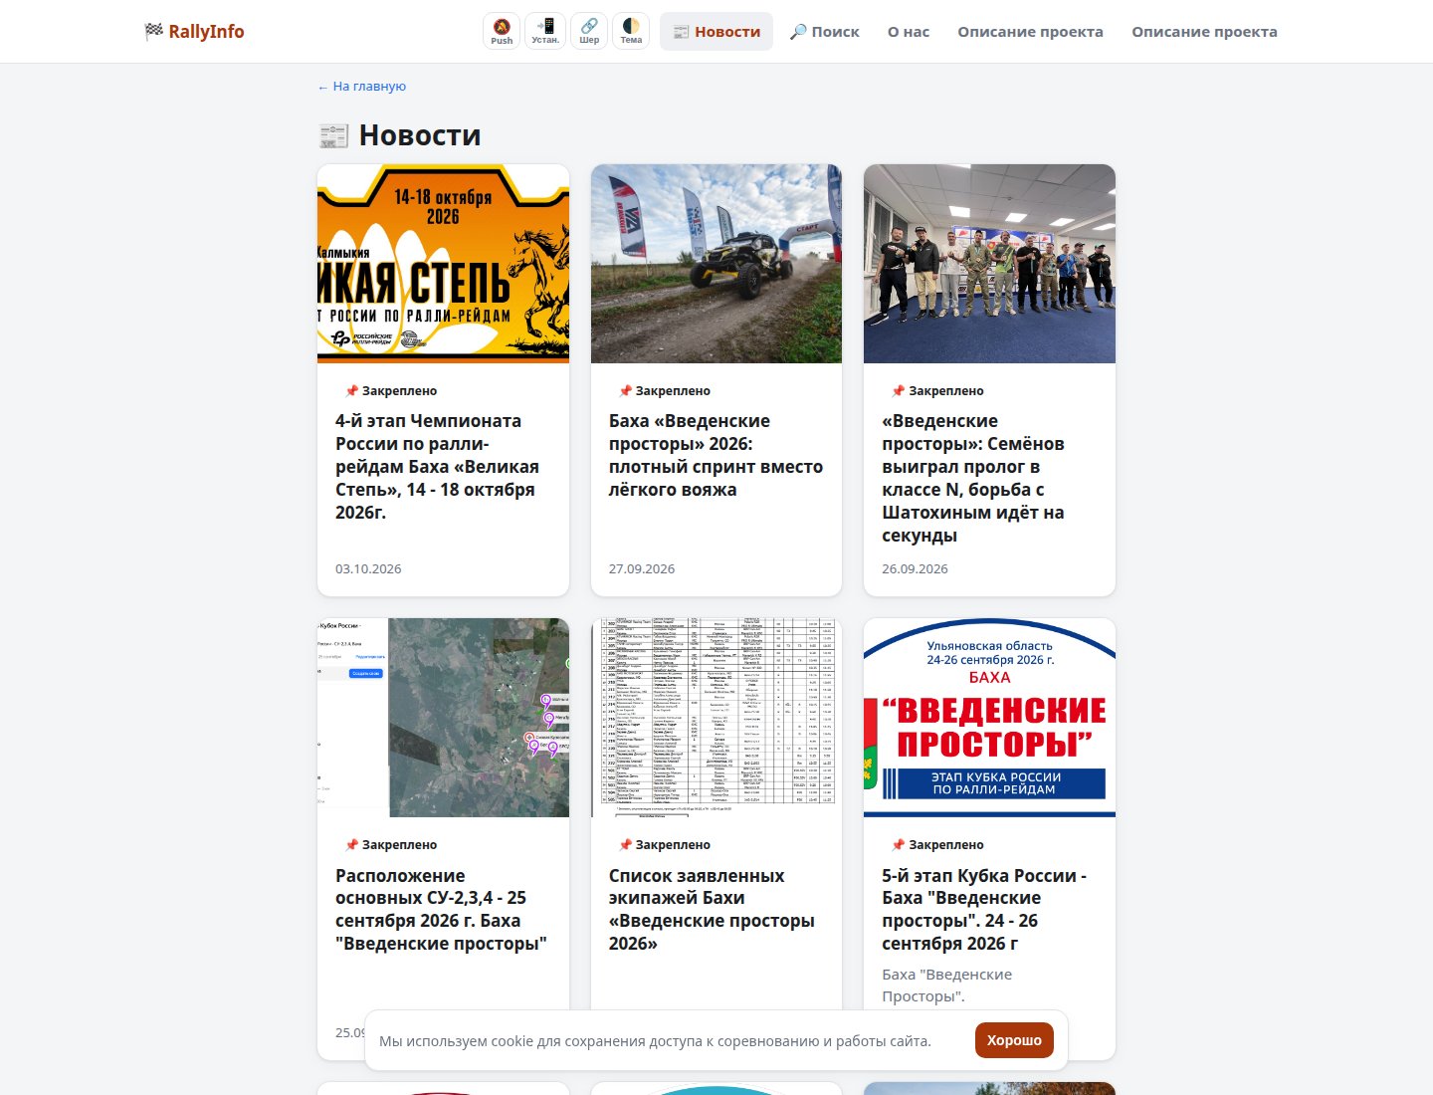
Task: Open the Ульяновская область Баха poster thumbnail
Action: click(989, 718)
